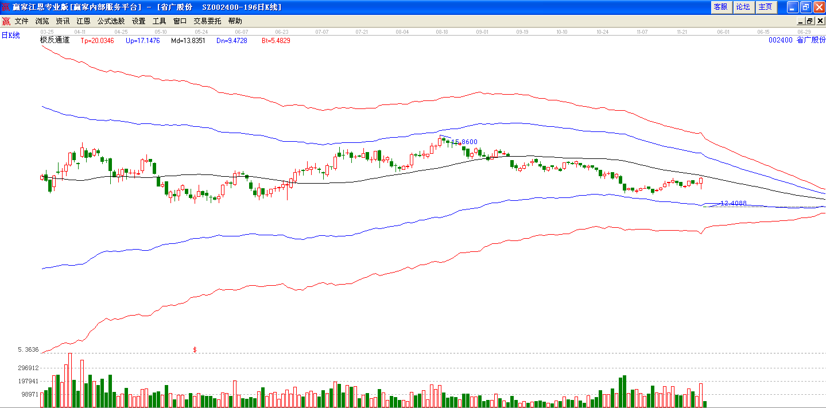Restore down the main application window

[x=806, y=7]
